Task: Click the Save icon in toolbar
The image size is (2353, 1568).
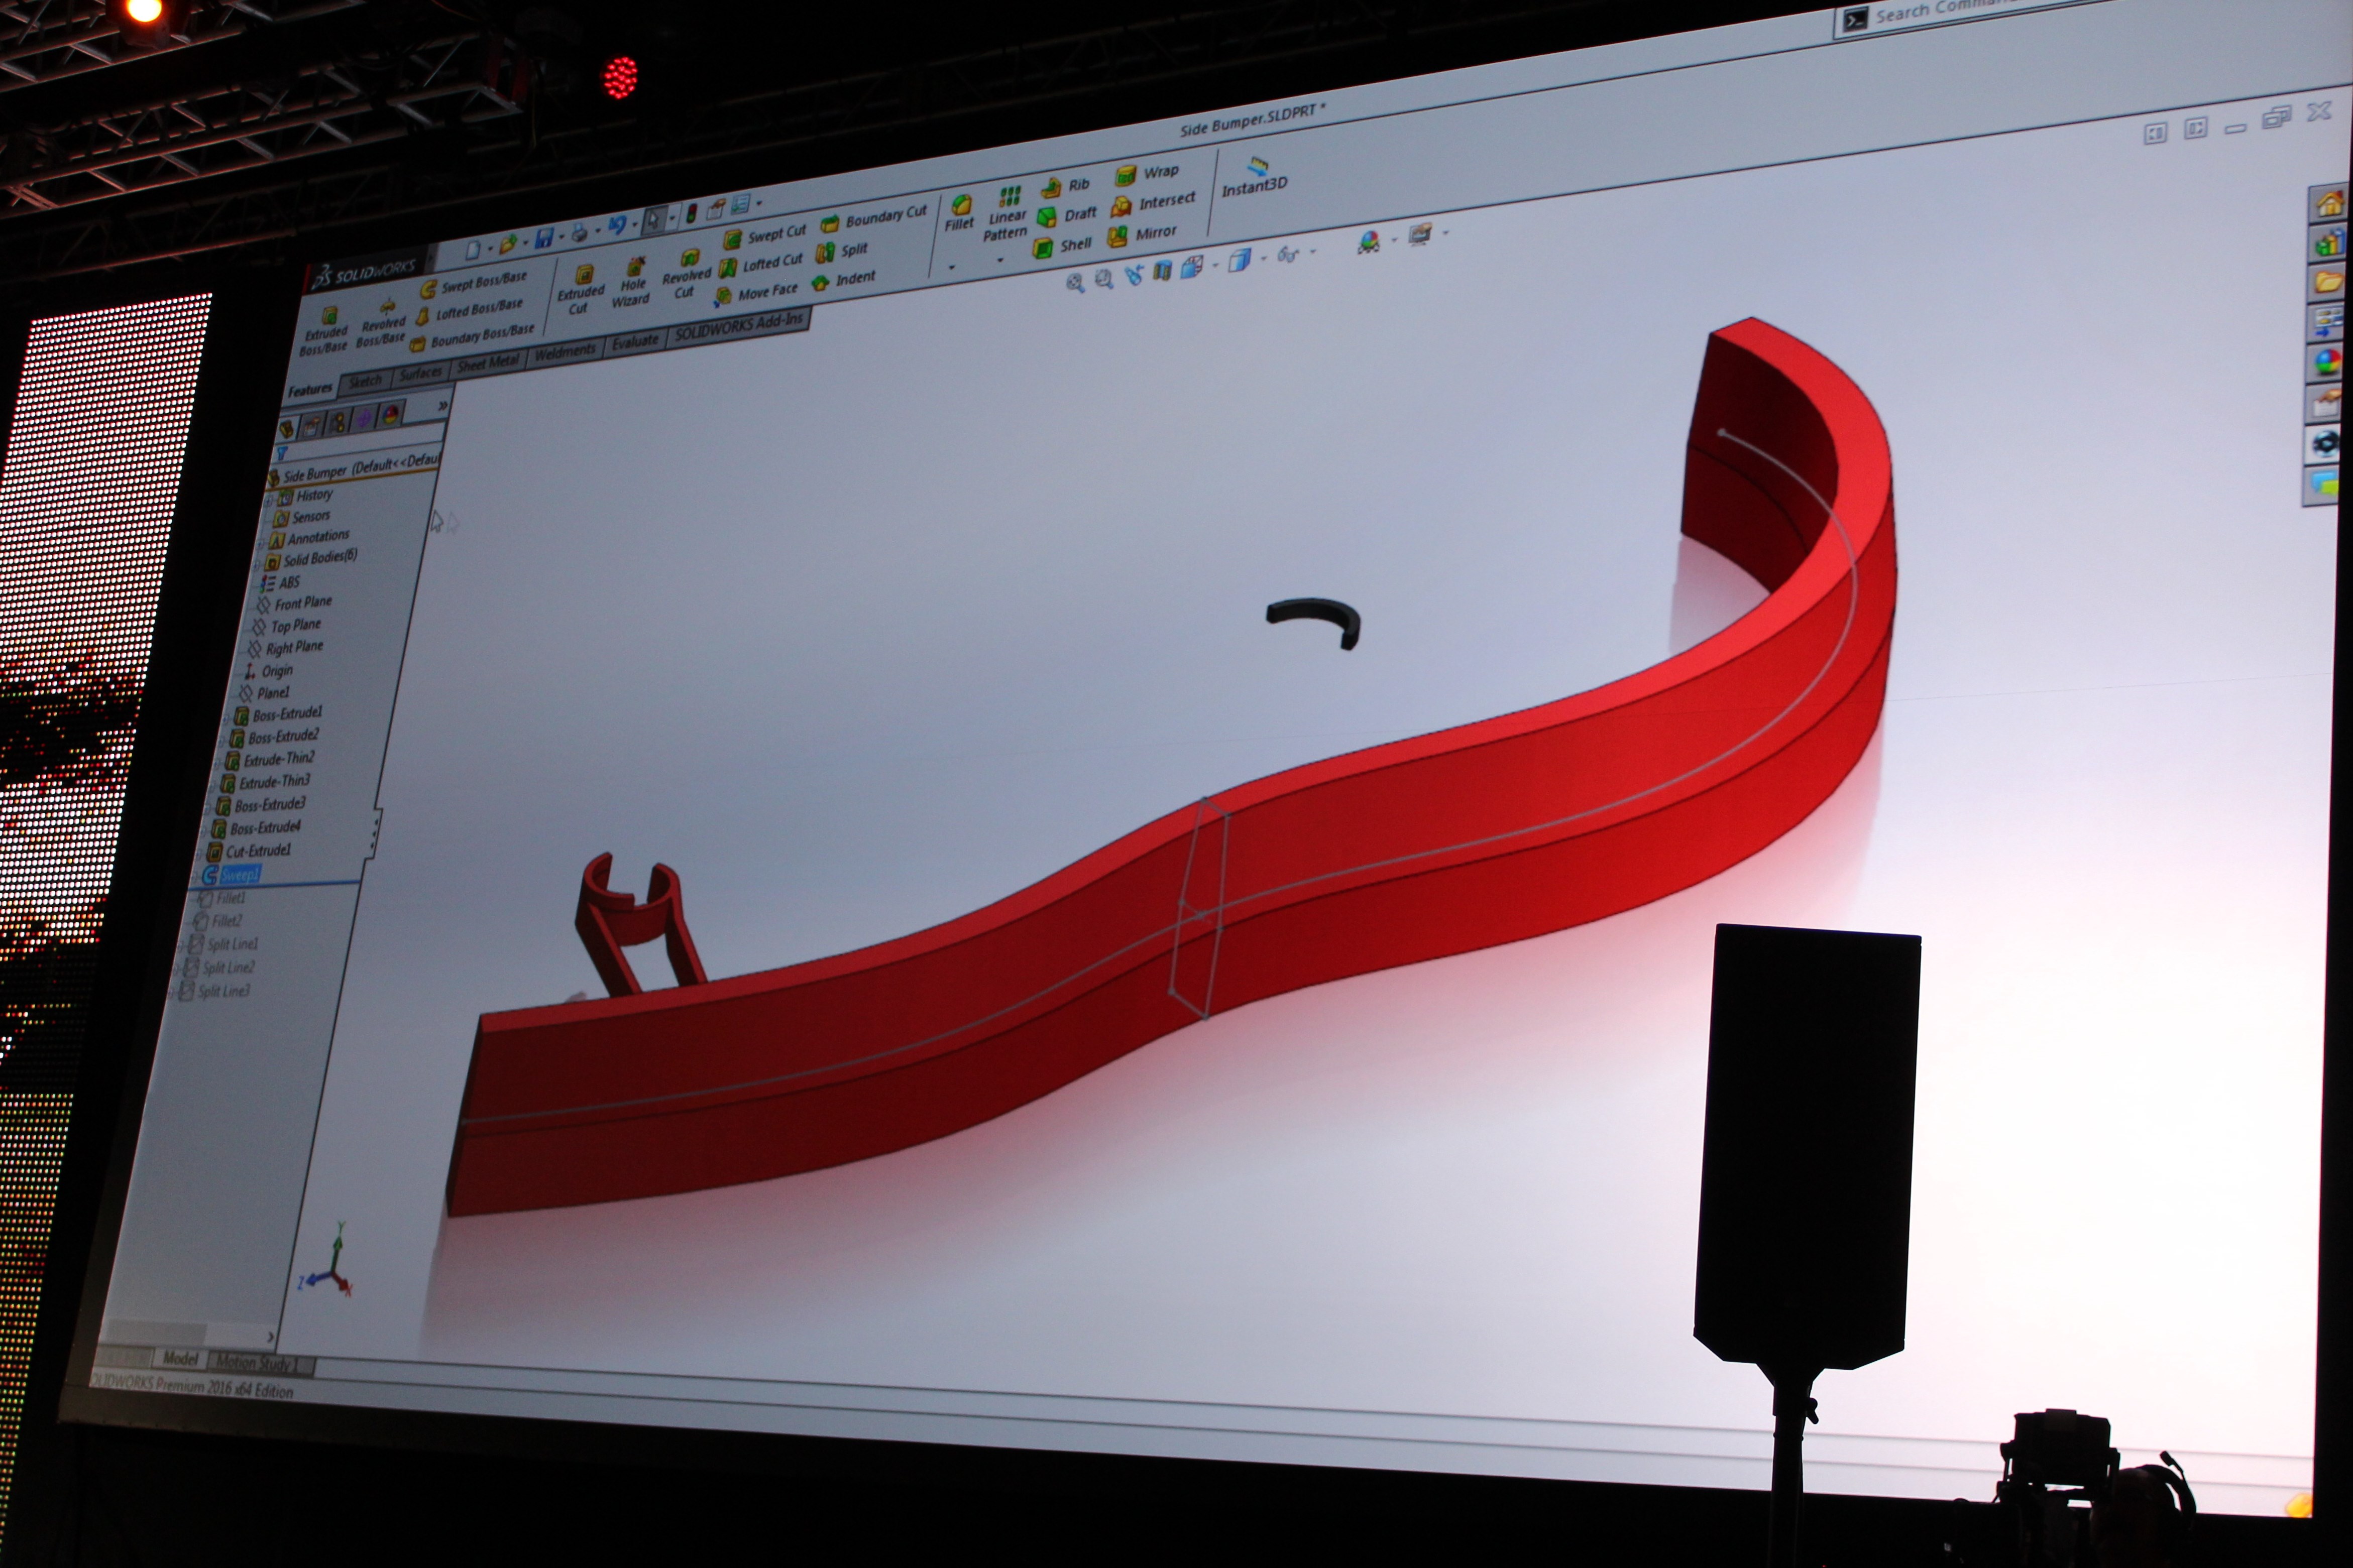Action: click(x=544, y=238)
